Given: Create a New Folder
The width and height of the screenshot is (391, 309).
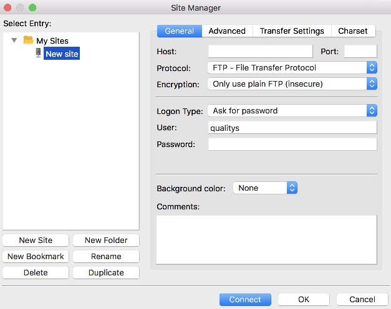Looking at the screenshot, I should pyautogui.click(x=106, y=240).
